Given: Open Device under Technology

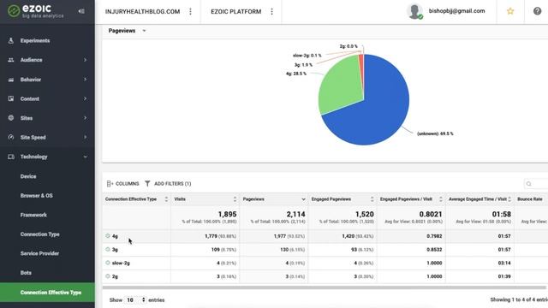Looking at the screenshot, I should coord(28,176).
